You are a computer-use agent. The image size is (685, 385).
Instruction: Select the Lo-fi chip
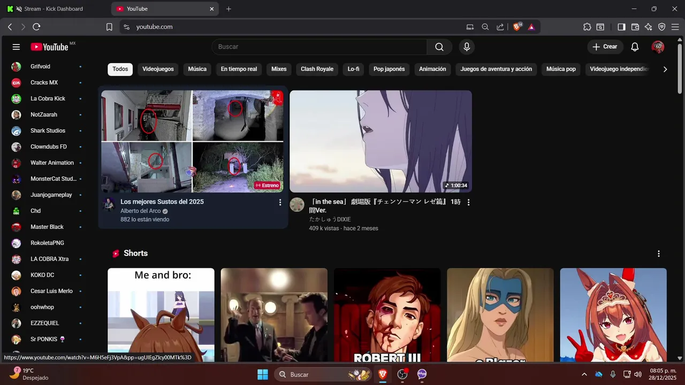pyautogui.click(x=353, y=69)
